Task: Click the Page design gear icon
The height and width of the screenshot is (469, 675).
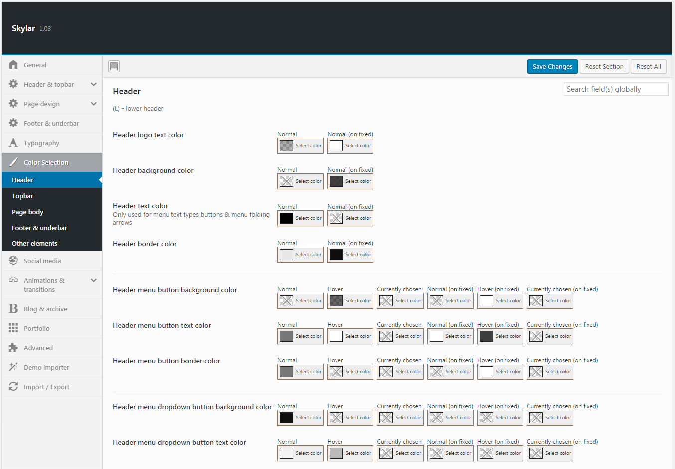Action: [13, 104]
